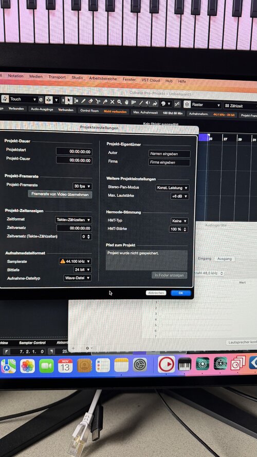Click the Autor name input field
Screen dimensions: 257x457
pyautogui.click(x=170, y=154)
